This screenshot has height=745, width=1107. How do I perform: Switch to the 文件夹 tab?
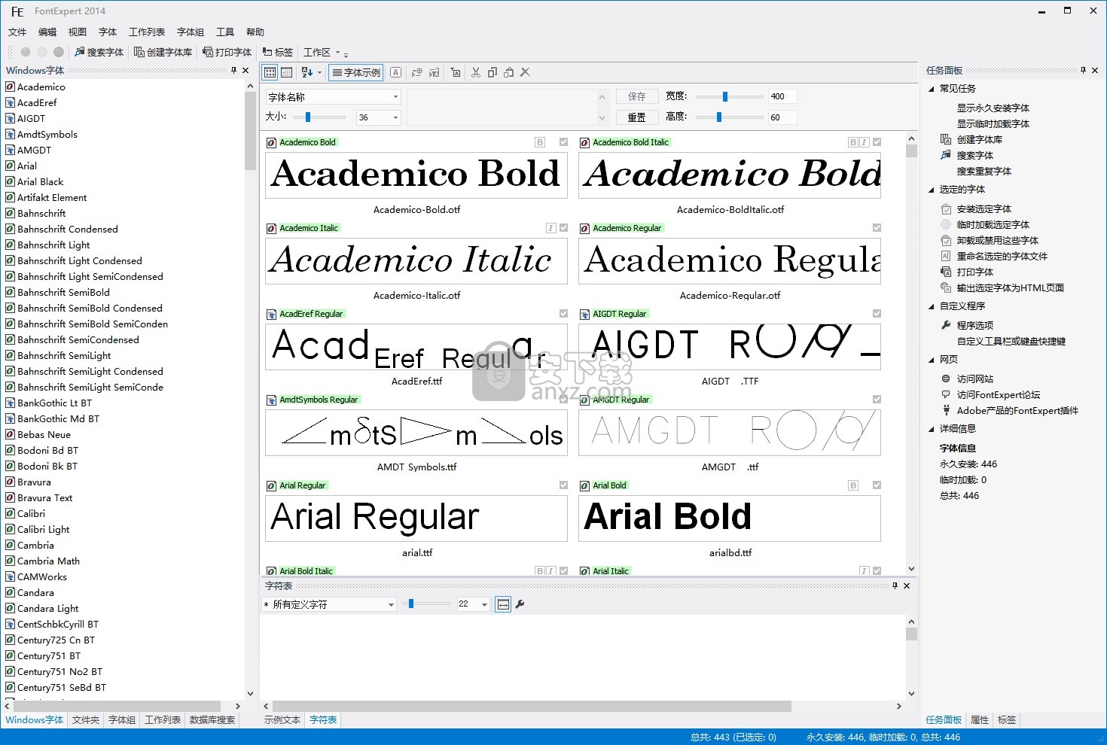(86, 720)
